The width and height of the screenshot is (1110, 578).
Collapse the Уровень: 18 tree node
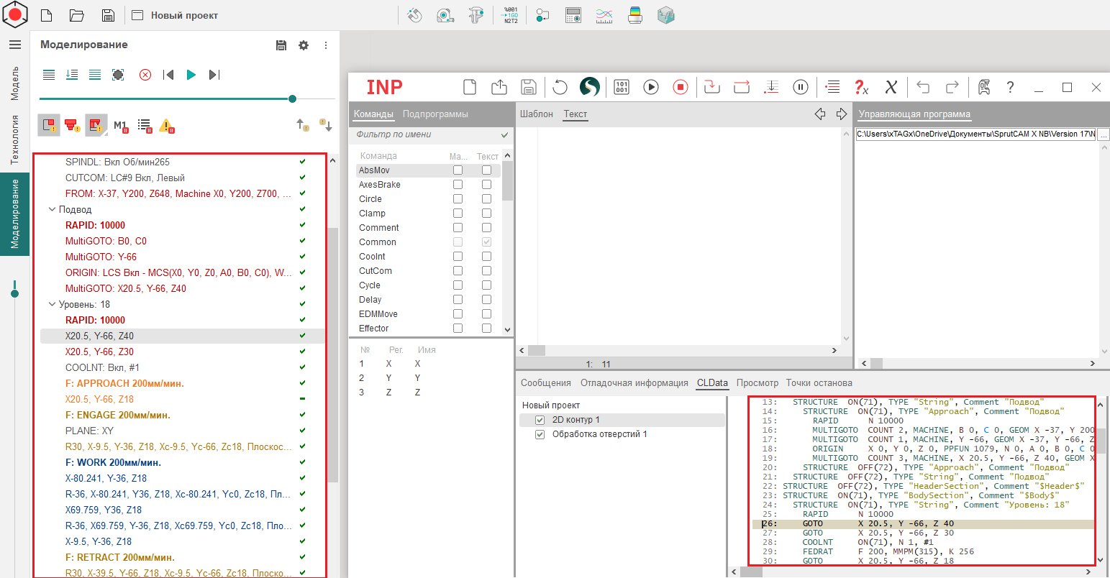click(52, 305)
